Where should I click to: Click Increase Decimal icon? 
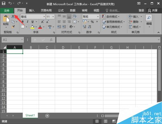[x=85, y=27]
